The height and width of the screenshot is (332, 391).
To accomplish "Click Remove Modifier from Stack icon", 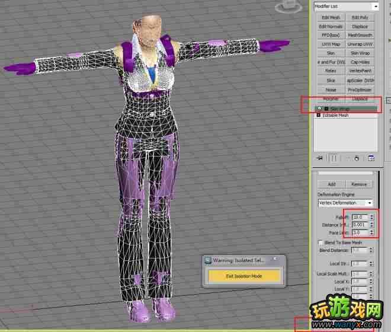I will coord(357,158).
